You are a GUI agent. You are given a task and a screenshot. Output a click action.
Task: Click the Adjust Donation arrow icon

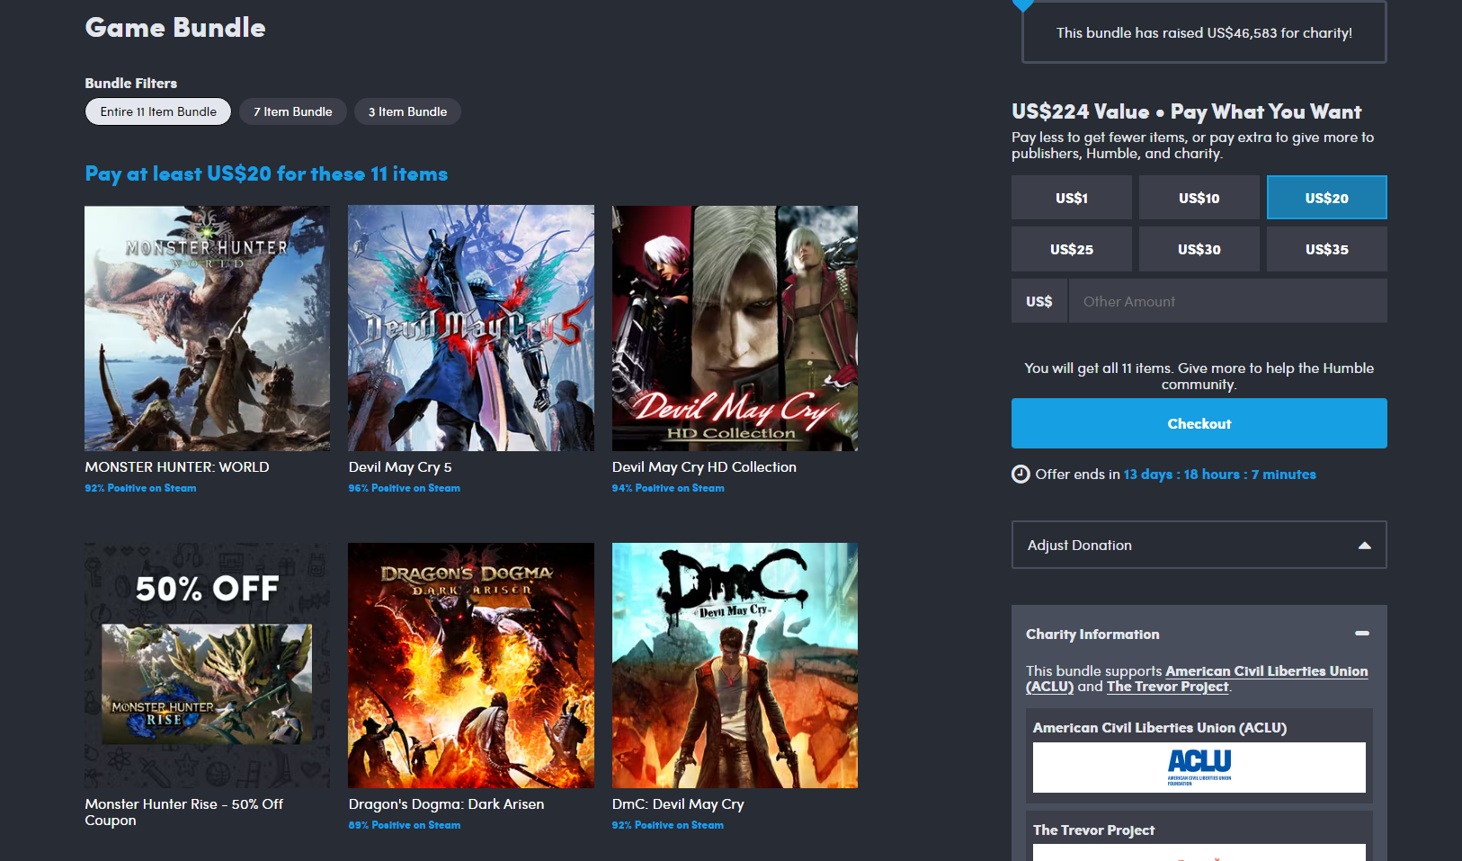pos(1364,546)
